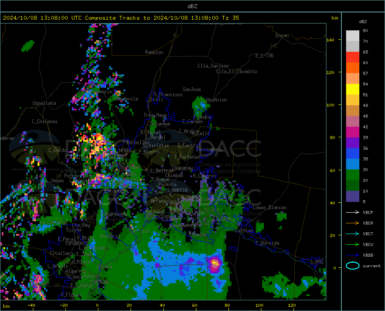The height and width of the screenshot is (311, 385).
Task: Click the T_Porteñas label
Action: (x=187, y=157)
